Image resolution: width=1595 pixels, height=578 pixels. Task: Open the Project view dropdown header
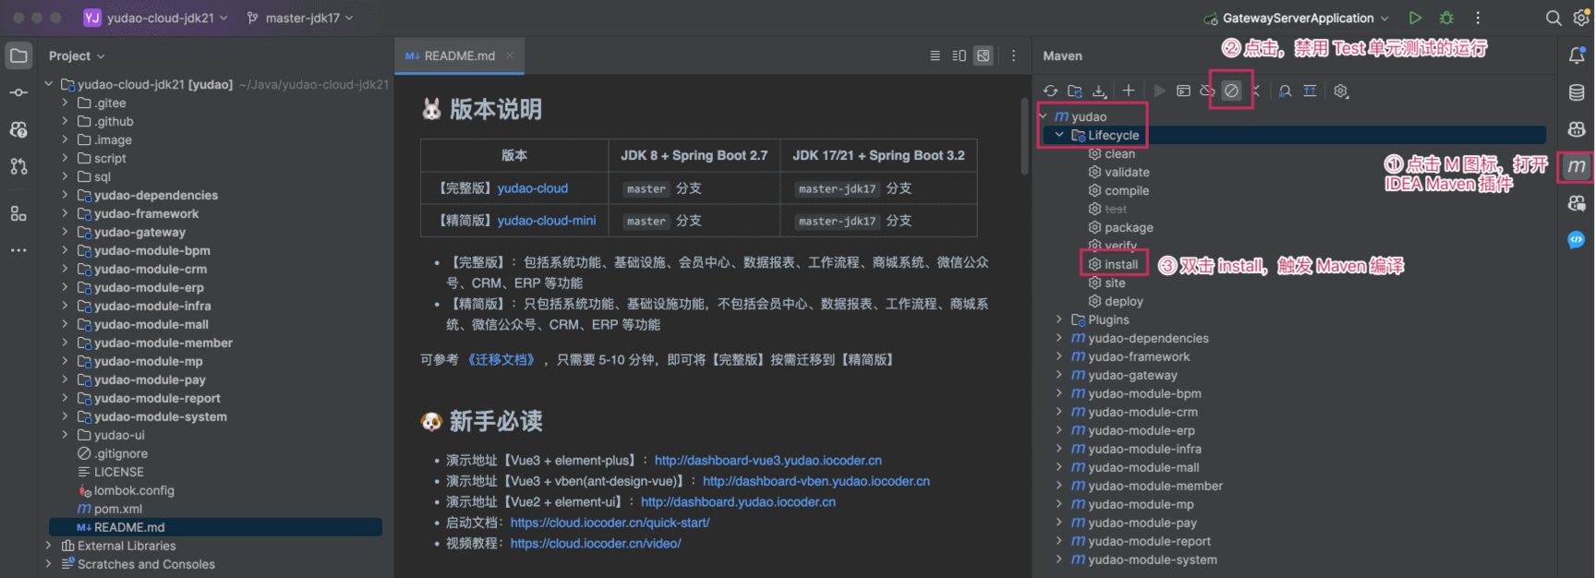[x=77, y=55]
